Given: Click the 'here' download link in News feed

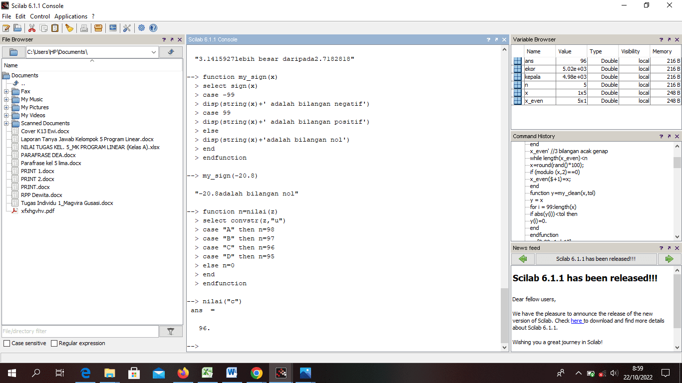Looking at the screenshot, I should pos(577,321).
